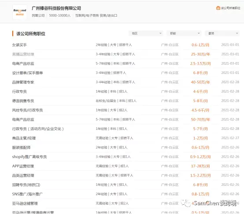Image resolution: width=244 pixels, height=214 pixels.
Task: Click 广州-白云区 location in 女装买手 row
Action: pos(170,45)
